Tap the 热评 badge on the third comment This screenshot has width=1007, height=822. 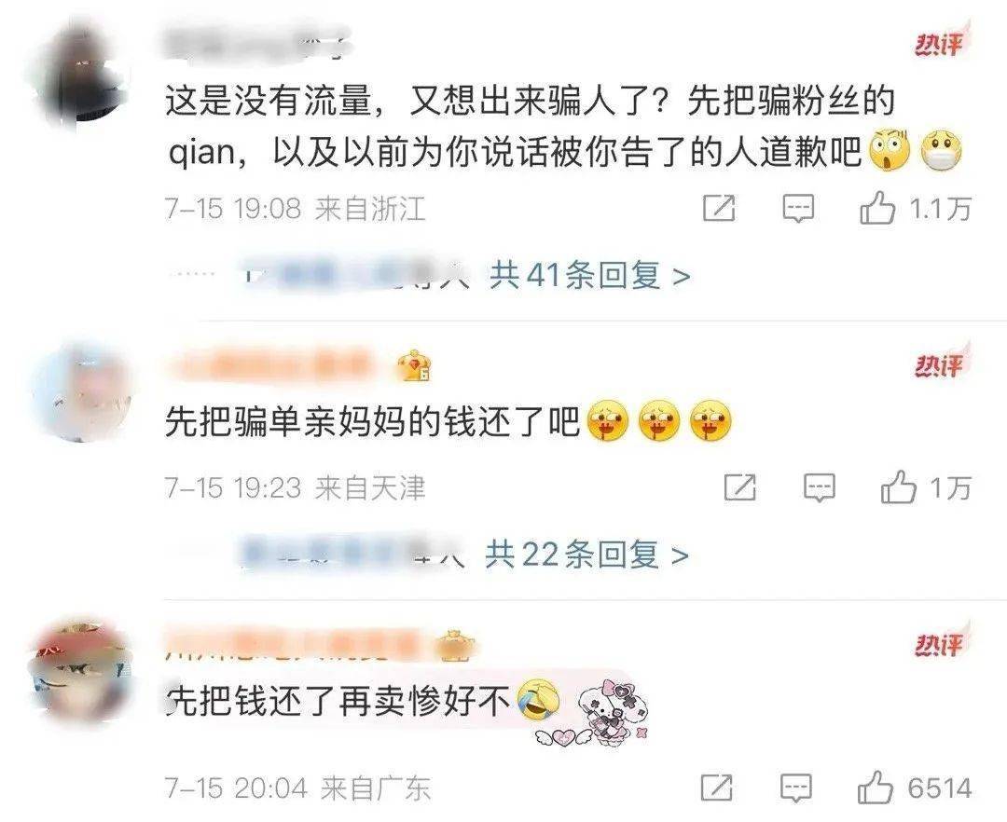point(940,644)
